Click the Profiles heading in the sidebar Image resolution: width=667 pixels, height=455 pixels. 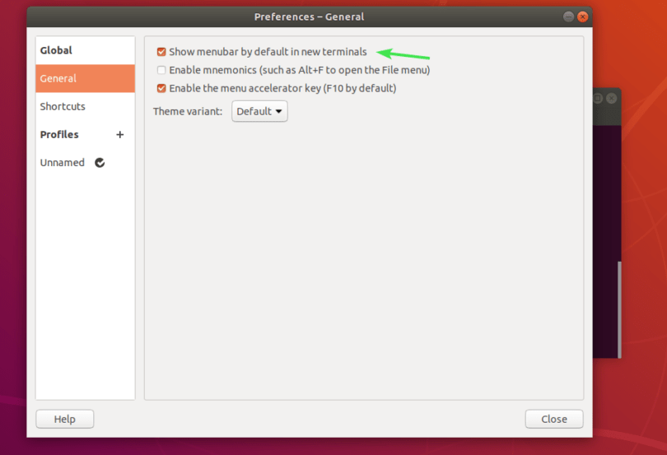coord(59,135)
